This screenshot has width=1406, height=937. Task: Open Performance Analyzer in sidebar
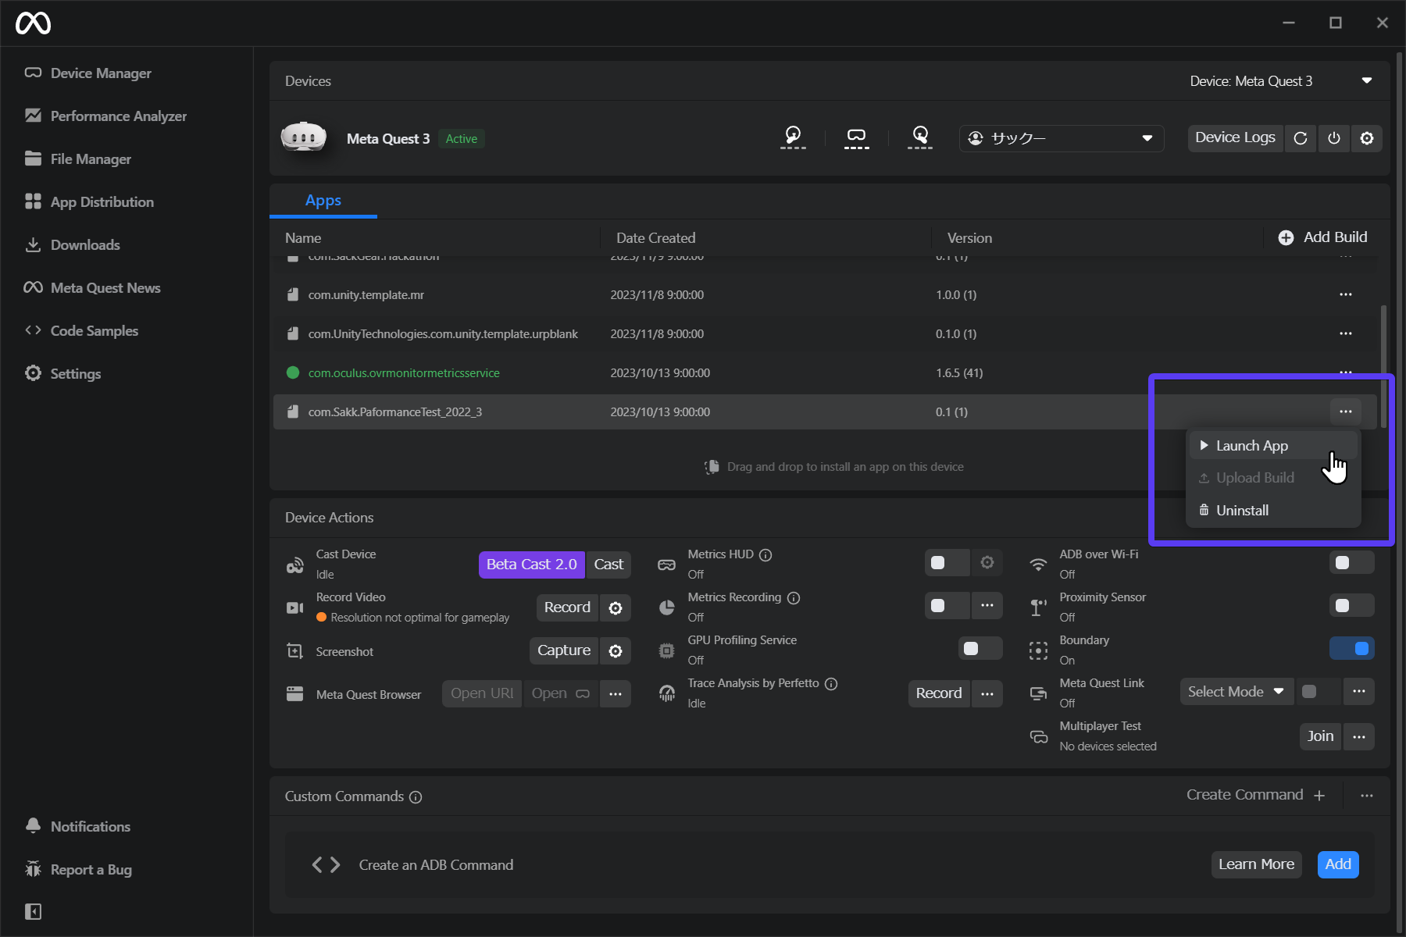point(118,116)
